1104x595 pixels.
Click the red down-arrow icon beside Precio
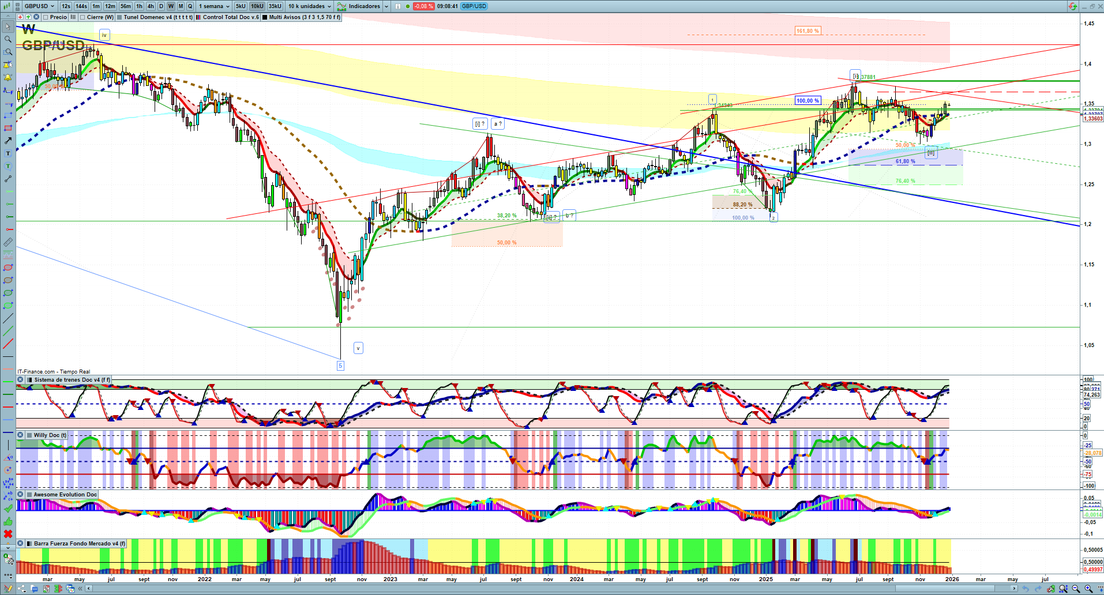(20, 17)
